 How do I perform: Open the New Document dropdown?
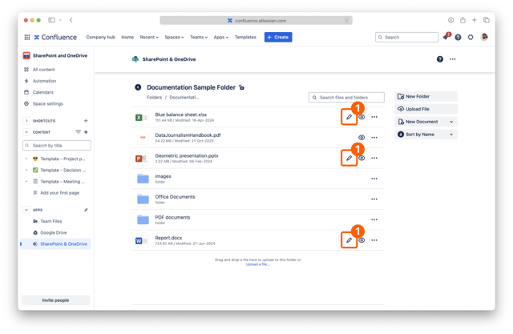426,122
